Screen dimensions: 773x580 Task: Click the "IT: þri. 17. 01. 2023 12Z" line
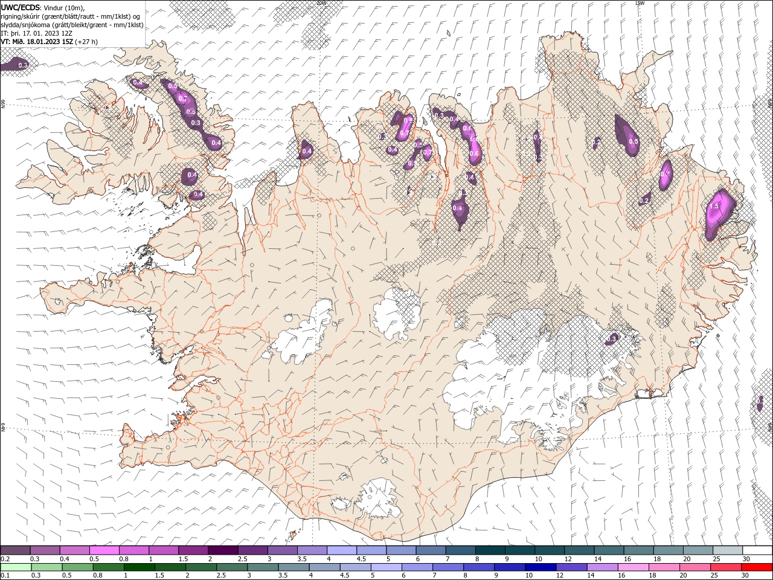[x=37, y=33]
